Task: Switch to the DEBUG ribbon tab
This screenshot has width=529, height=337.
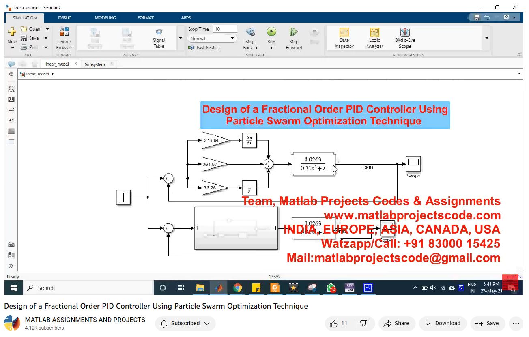Action: pyautogui.click(x=65, y=18)
